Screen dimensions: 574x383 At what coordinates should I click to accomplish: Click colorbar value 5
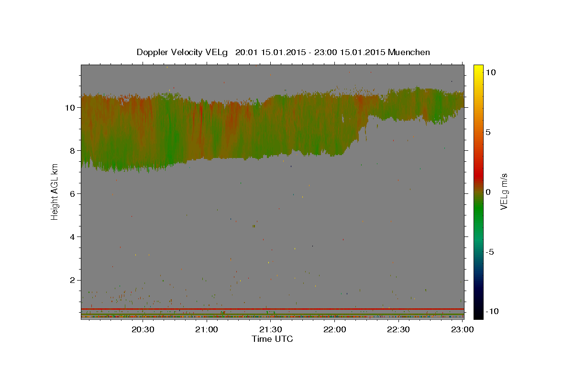pos(488,132)
